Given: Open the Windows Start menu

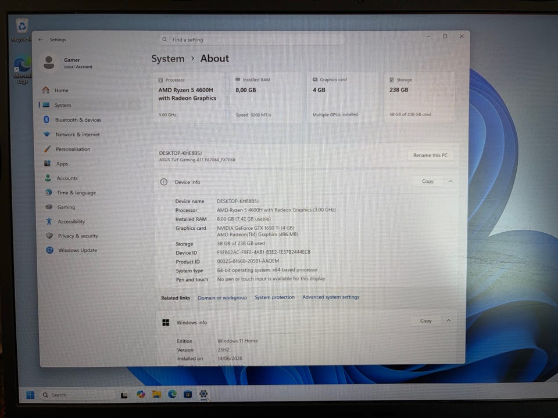Looking at the screenshot, I should (30, 395).
